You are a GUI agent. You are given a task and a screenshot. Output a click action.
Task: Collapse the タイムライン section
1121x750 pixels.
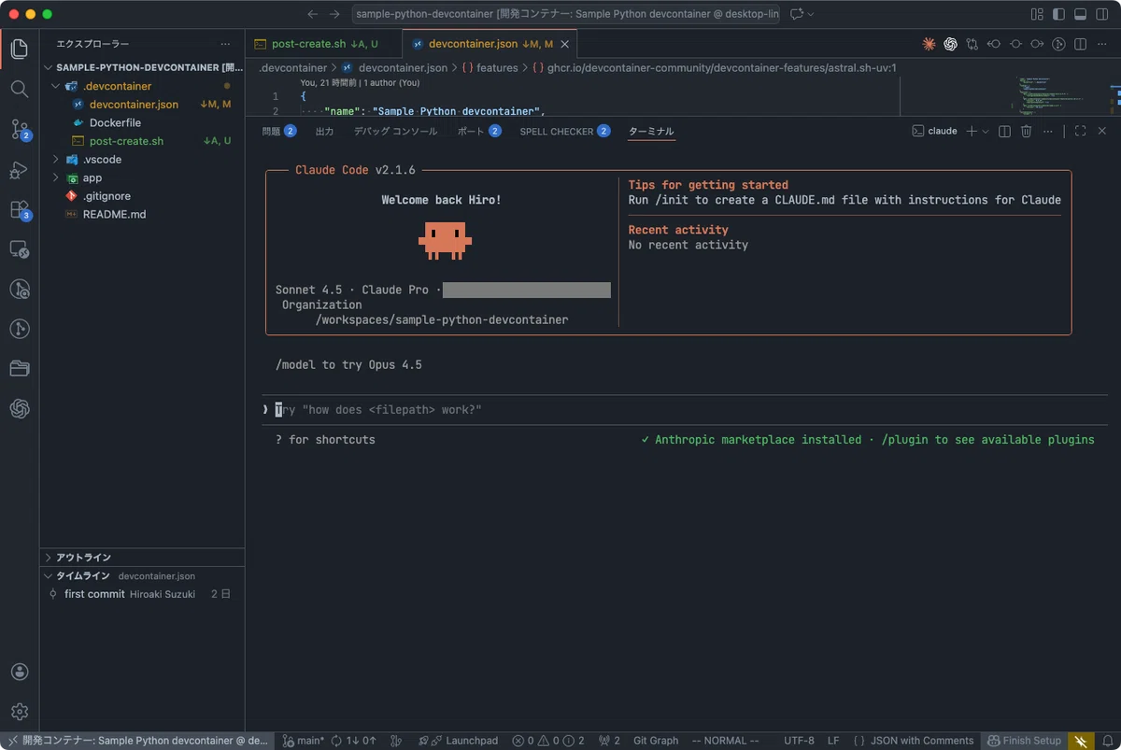(x=142, y=575)
